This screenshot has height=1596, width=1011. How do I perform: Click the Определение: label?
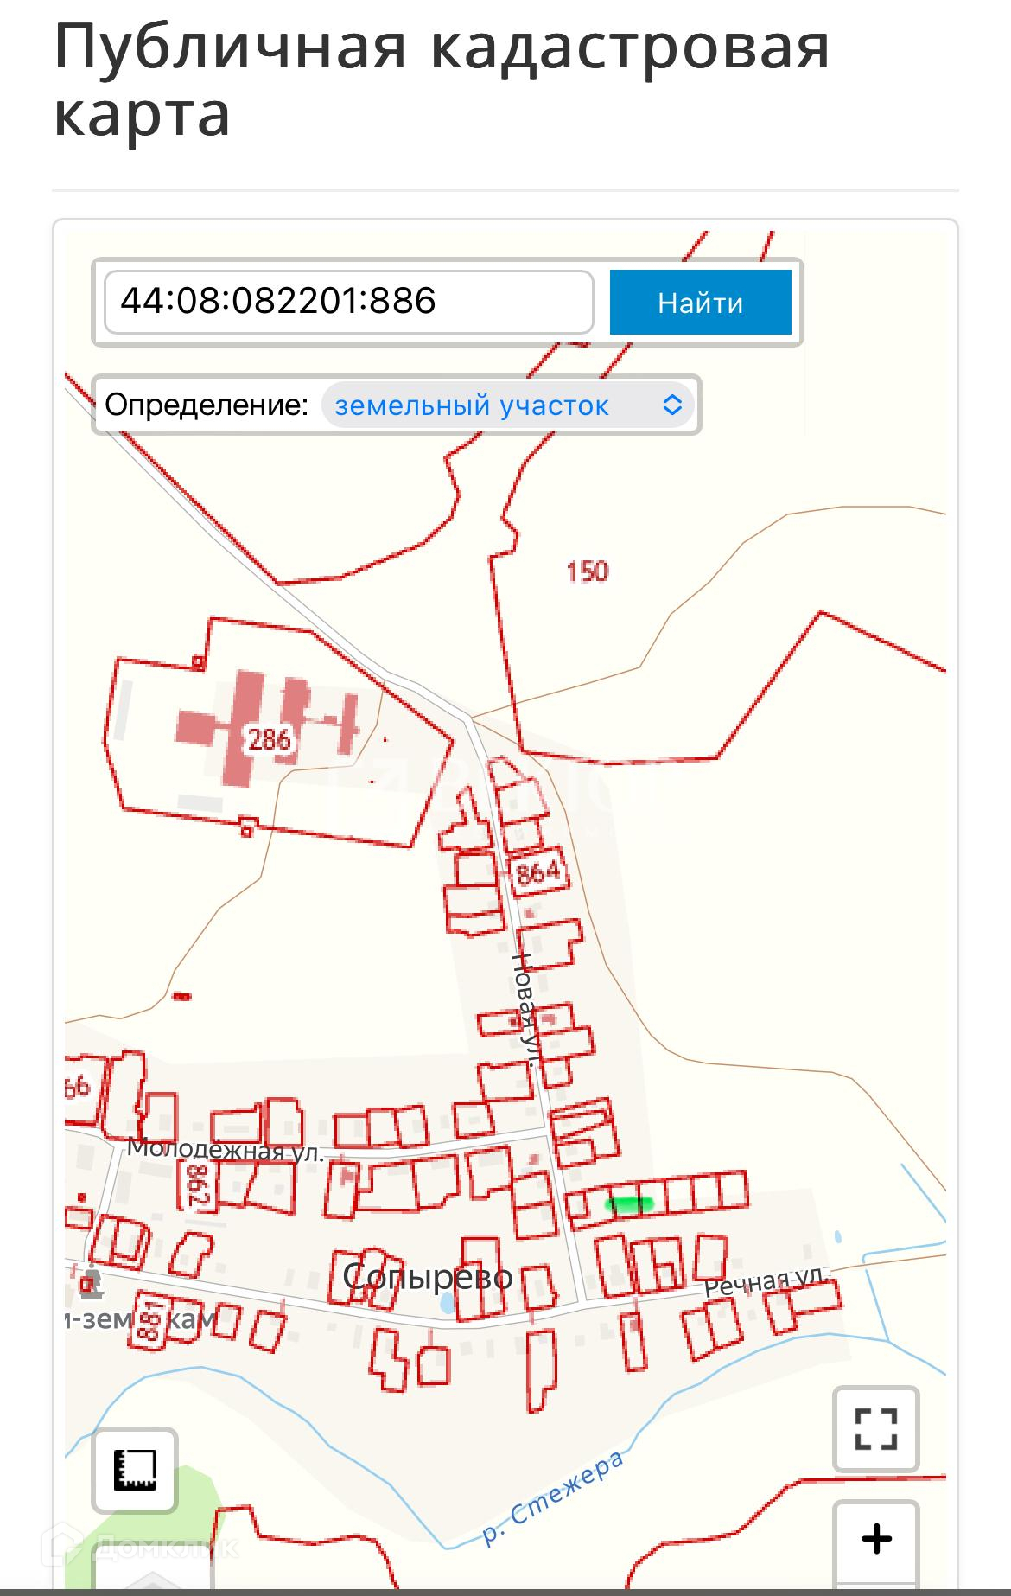point(207,405)
